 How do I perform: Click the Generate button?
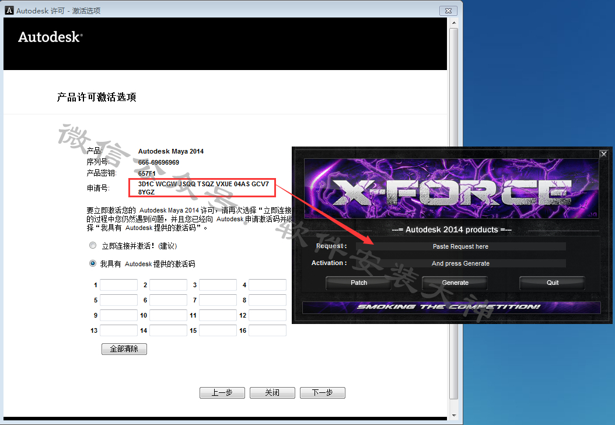[x=455, y=283]
